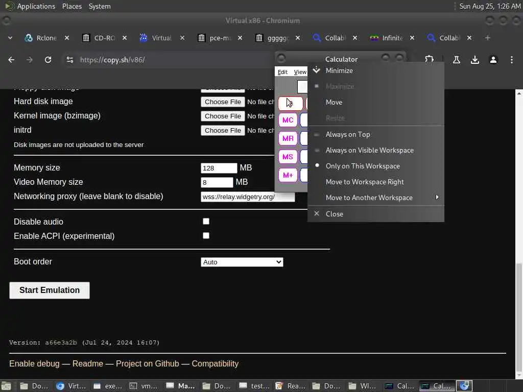Click the M+ calculator button
The width and height of the screenshot is (523, 392).
coord(288,175)
